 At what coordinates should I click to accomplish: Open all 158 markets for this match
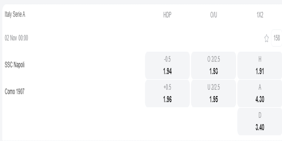tap(277, 38)
